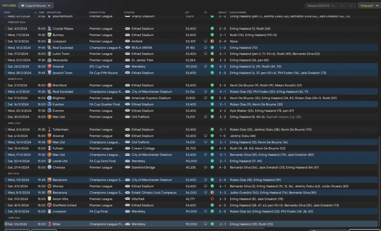Open the Milan club link
The height and width of the screenshot is (231, 381).
pos(57,224)
